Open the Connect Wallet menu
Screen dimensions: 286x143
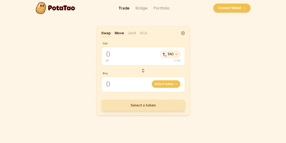232,8
